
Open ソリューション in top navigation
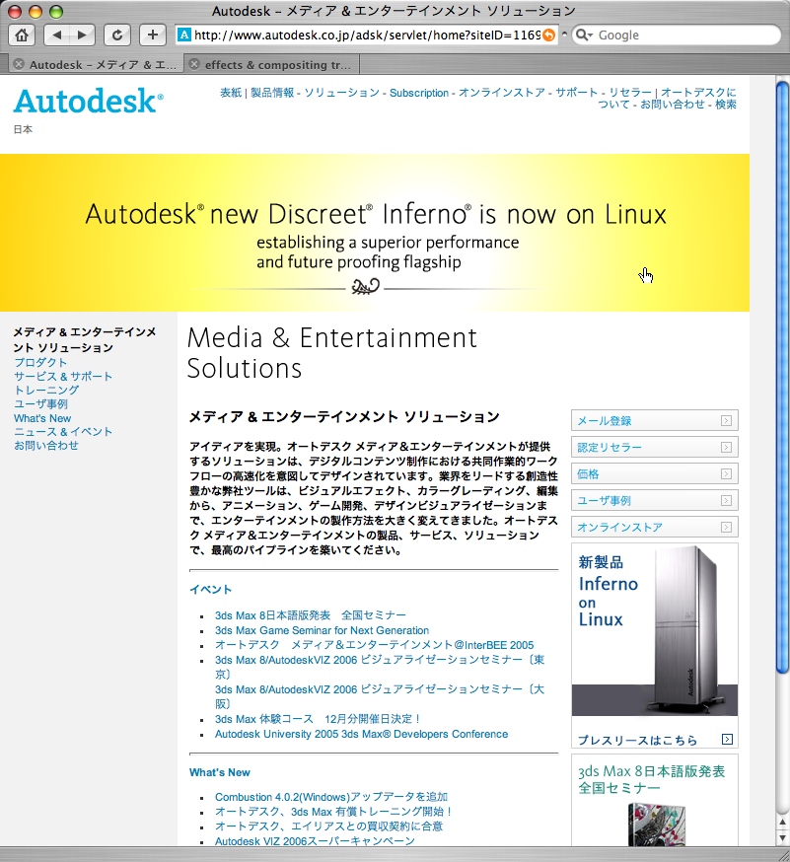341,93
